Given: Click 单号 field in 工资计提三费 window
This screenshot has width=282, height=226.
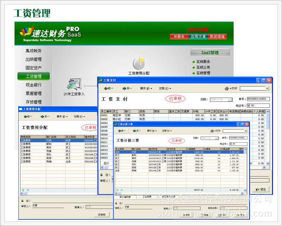Looking at the screenshot, I should [238, 138].
